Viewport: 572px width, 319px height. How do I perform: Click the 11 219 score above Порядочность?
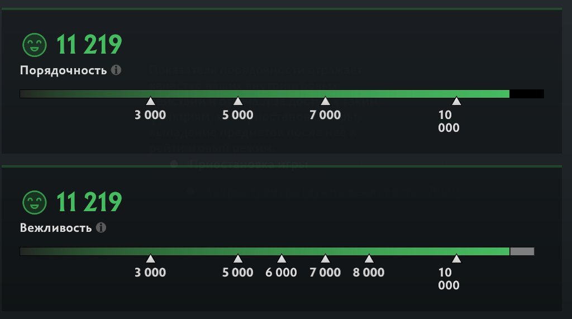point(89,45)
